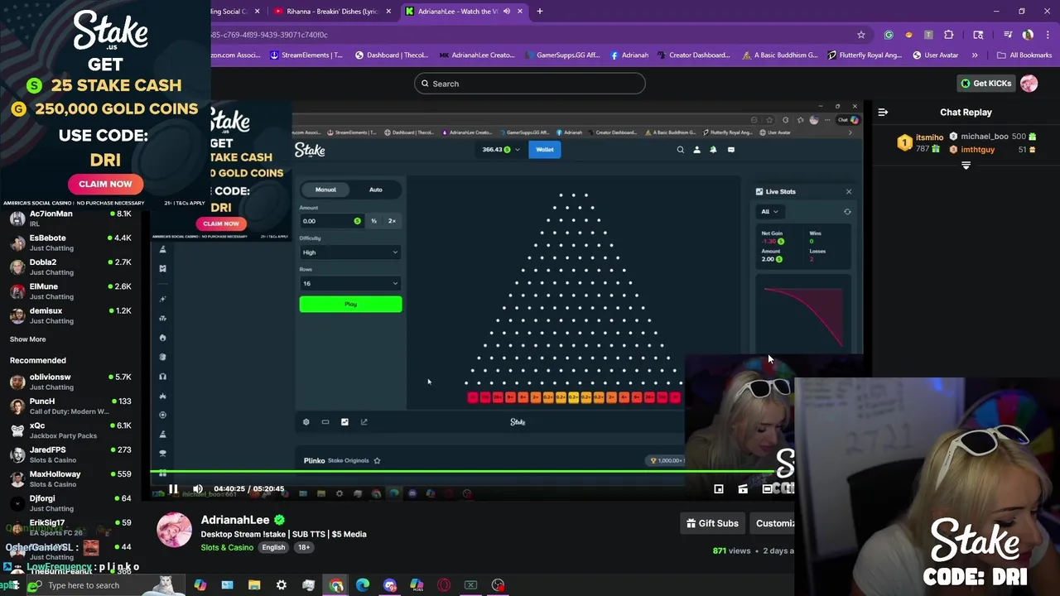Collapse the Chat Replay panel
Screen dimensions: 1060x596
click(883, 112)
